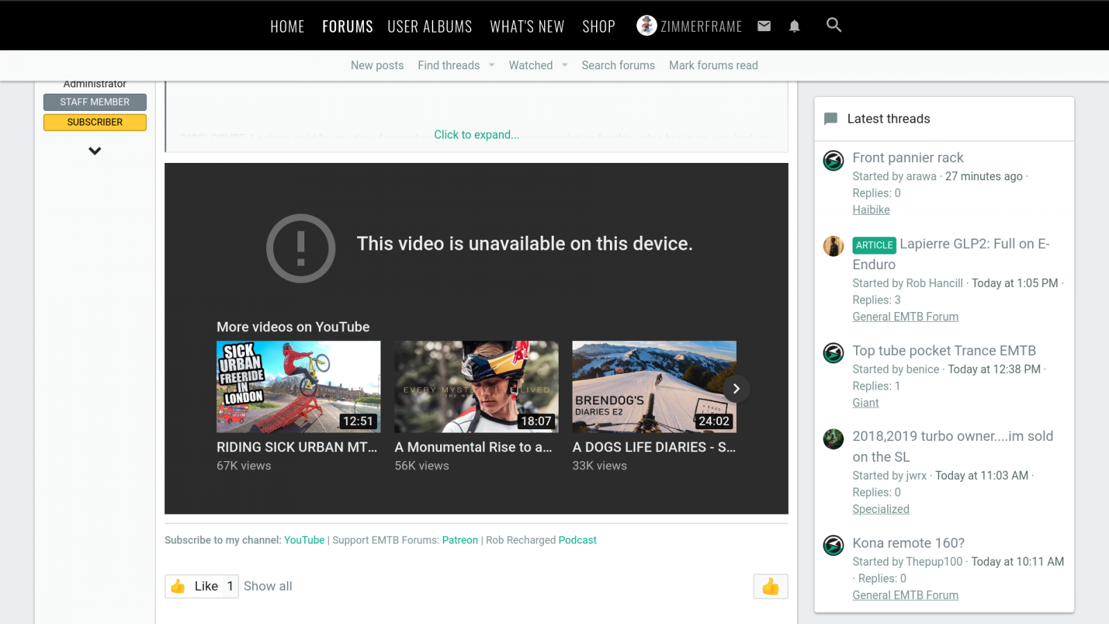1109x624 pixels.
Task: Open the SHOP menu
Action: (599, 26)
